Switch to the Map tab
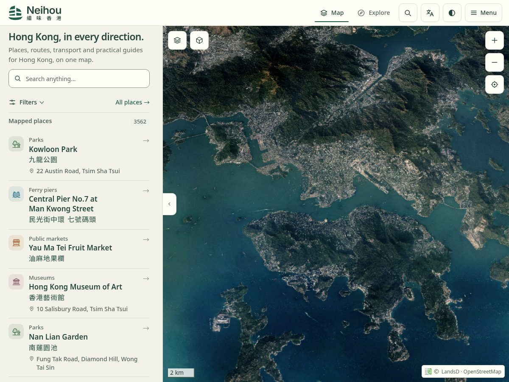 [332, 13]
